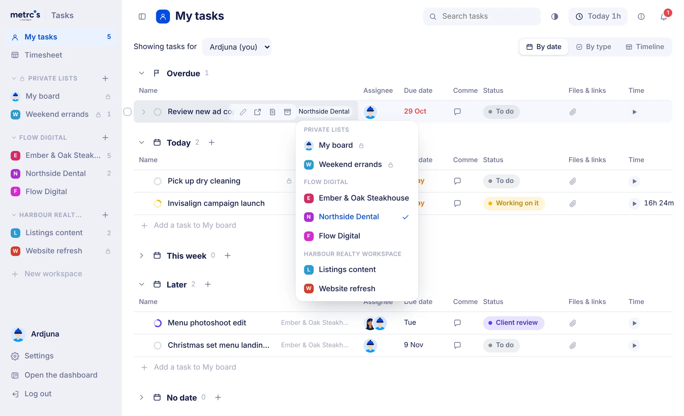Add a list to Flow Digital workspace
Screen dimensions: 684x416
pos(105,138)
